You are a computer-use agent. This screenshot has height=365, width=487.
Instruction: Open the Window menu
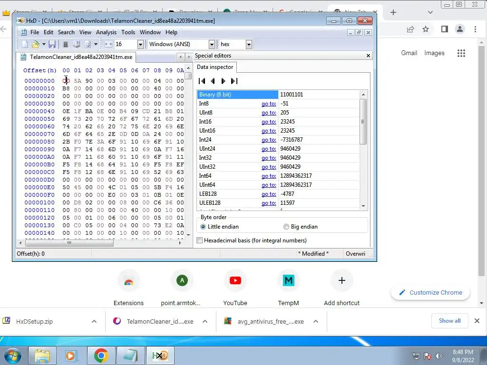150,32
